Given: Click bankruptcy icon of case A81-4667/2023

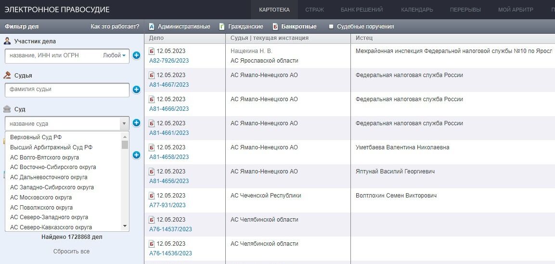Looking at the screenshot, I should pos(152,75).
